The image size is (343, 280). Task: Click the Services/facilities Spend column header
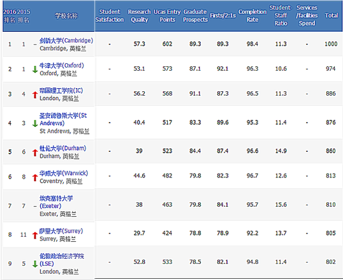click(307, 16)
